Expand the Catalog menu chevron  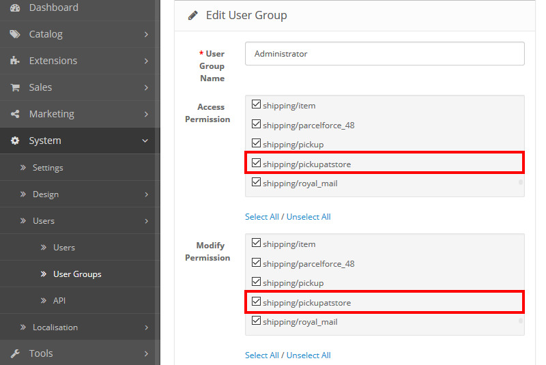tap(146, 34)
